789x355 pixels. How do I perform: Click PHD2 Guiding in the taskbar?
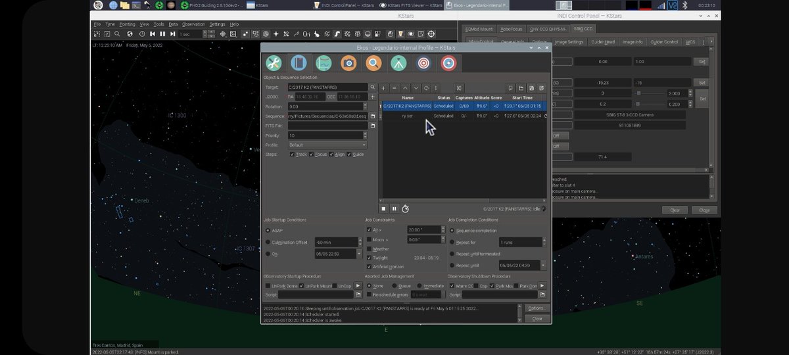[x=211, y=5]
